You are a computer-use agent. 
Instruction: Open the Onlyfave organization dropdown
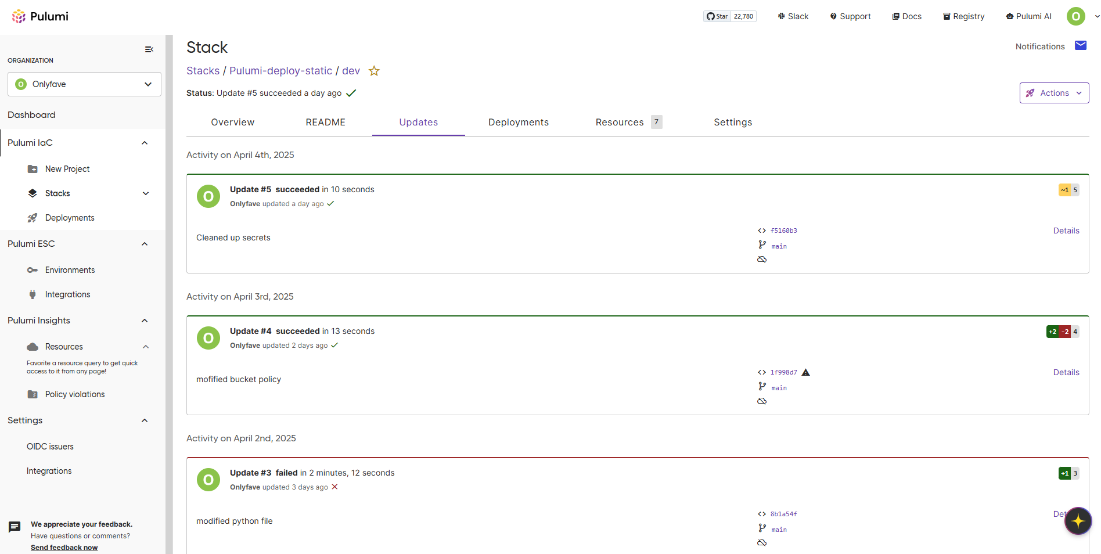click(x=84, y=84)
